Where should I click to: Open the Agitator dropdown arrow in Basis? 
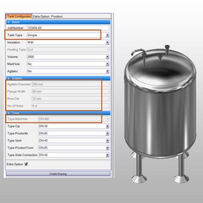click(107, 72)
